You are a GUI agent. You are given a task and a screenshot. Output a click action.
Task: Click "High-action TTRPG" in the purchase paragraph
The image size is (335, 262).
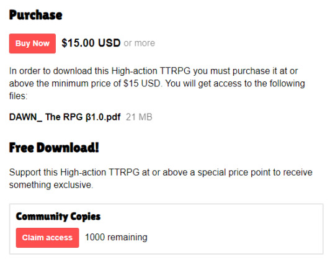click(151, 71)
